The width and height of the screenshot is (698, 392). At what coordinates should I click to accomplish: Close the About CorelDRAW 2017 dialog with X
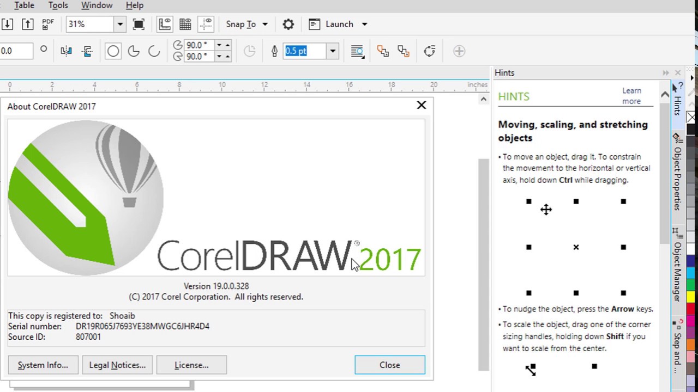[x=422, y=105]
